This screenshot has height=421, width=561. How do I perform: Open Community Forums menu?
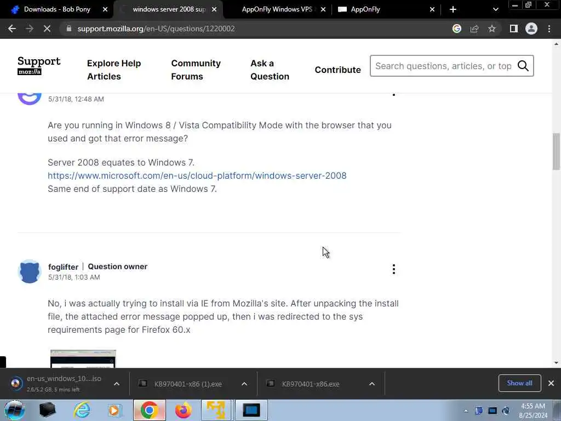[196, 70]
